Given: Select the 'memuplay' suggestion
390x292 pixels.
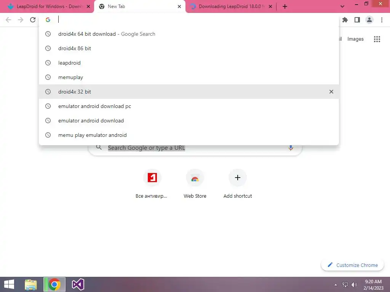Looking at the screenshot, I should click(189, 77).
